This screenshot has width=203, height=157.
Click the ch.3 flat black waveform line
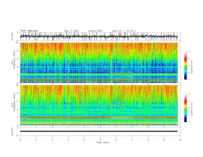[x=99, y=131]
